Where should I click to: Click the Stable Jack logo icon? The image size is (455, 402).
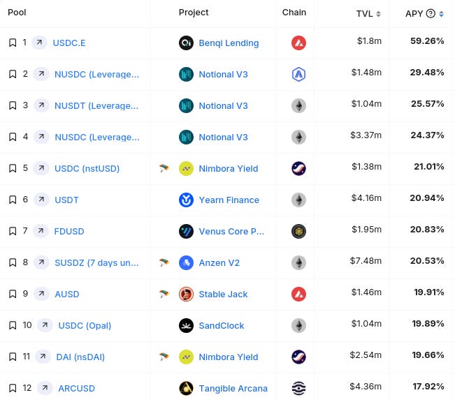click(186, 295)
